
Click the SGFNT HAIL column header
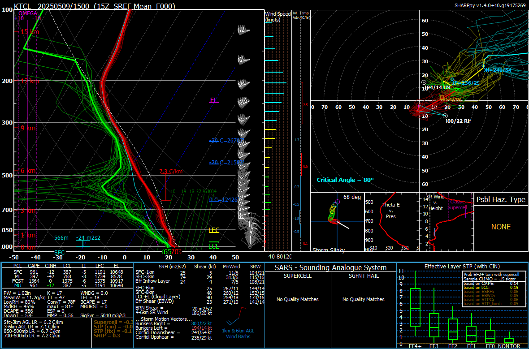363,276
